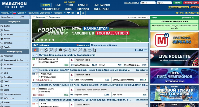Open the LIVE ROULETTE promo banner
199x107 pixels.
tap(174, 58)
